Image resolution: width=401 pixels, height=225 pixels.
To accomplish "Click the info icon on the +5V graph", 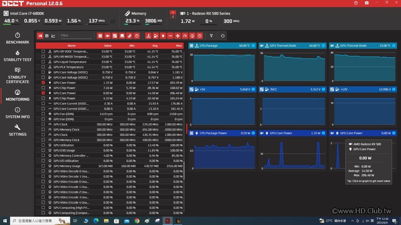I will click(253, 89).
